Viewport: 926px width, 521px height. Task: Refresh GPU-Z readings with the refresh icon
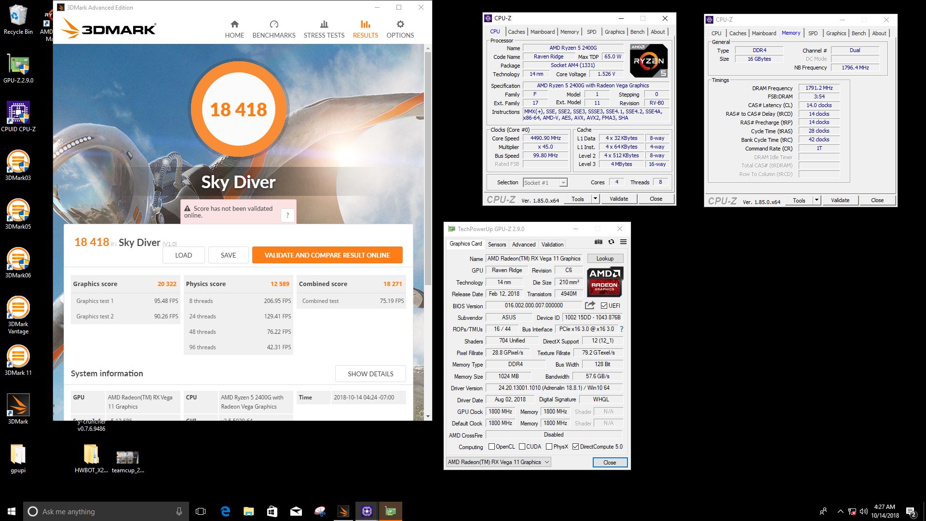click(x=611, y=242)
